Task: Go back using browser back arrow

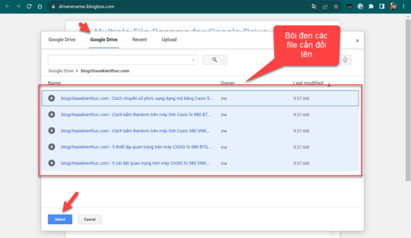Action: pos(7,6)
